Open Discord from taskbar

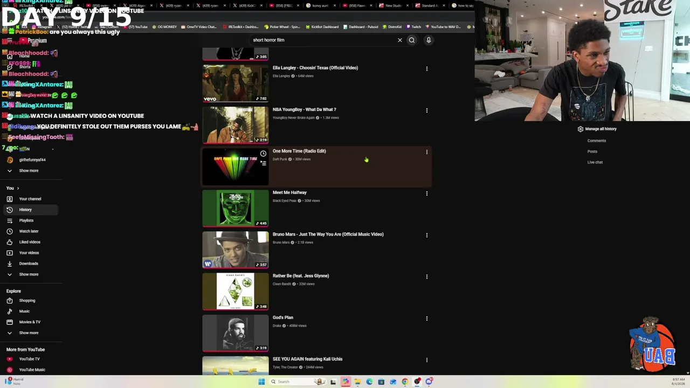429,382
